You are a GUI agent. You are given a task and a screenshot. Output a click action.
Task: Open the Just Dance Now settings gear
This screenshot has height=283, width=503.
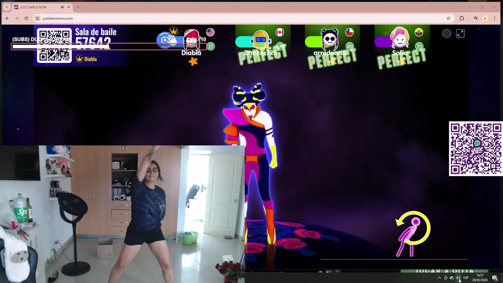(x=446, y=33)
